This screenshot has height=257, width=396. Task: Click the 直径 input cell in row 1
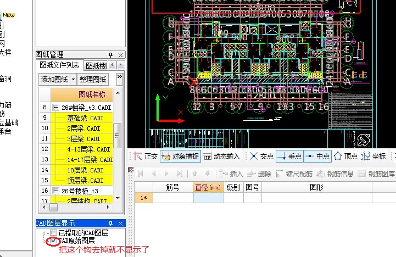point(208,198)
